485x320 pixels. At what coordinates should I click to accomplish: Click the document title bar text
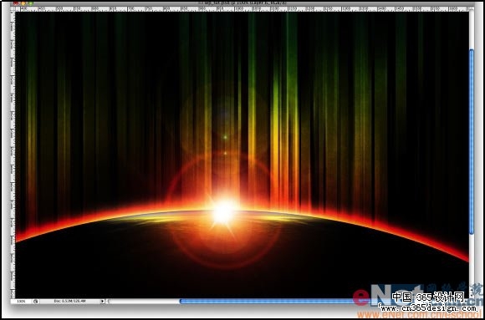(242, 3)
